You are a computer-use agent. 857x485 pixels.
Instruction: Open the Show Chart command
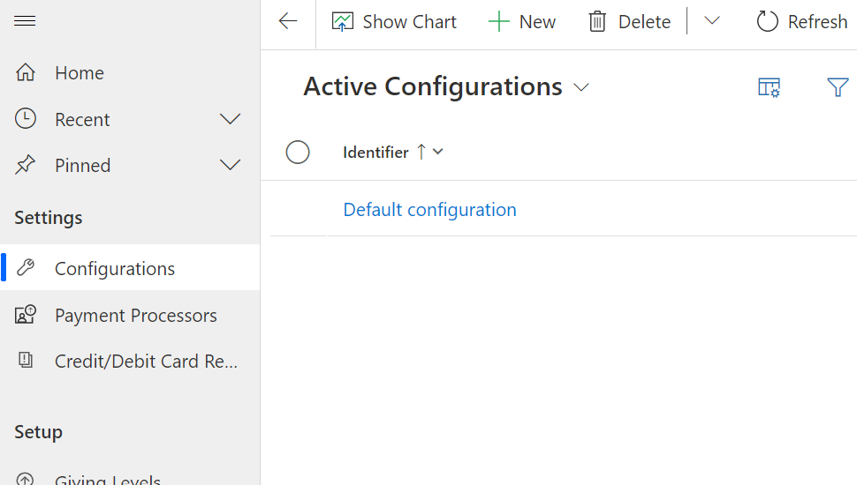394,22
